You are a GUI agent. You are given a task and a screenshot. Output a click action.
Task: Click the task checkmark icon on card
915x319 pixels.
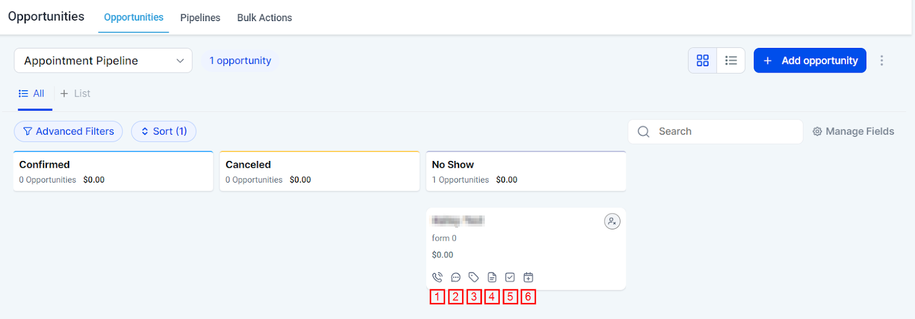point(510,277)
